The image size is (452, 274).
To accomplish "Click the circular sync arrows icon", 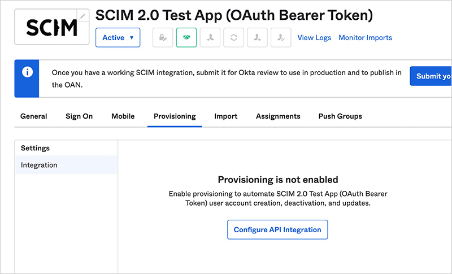I will [x=234, y=38].
